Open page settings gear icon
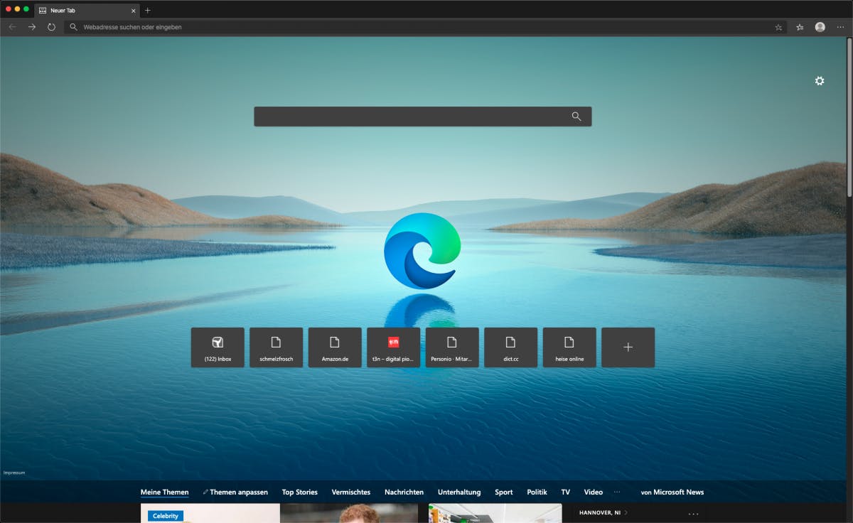Image resolution: width=853 pixels, height=523 pixels. 820,81
